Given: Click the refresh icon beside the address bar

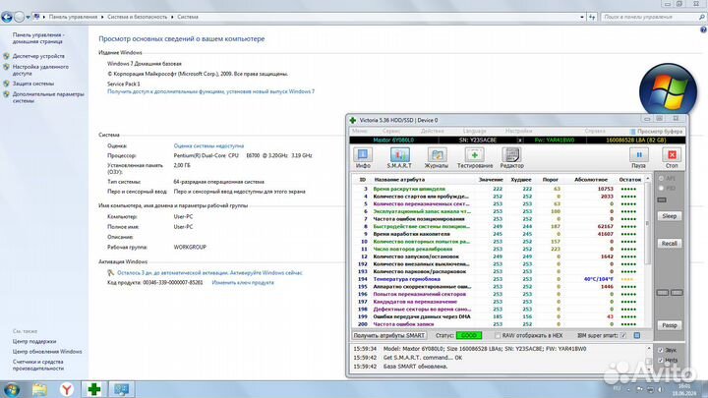Looking at the screenshot, I should tap(592, 17).
